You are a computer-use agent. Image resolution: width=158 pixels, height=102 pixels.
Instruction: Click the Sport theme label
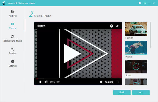128,75
